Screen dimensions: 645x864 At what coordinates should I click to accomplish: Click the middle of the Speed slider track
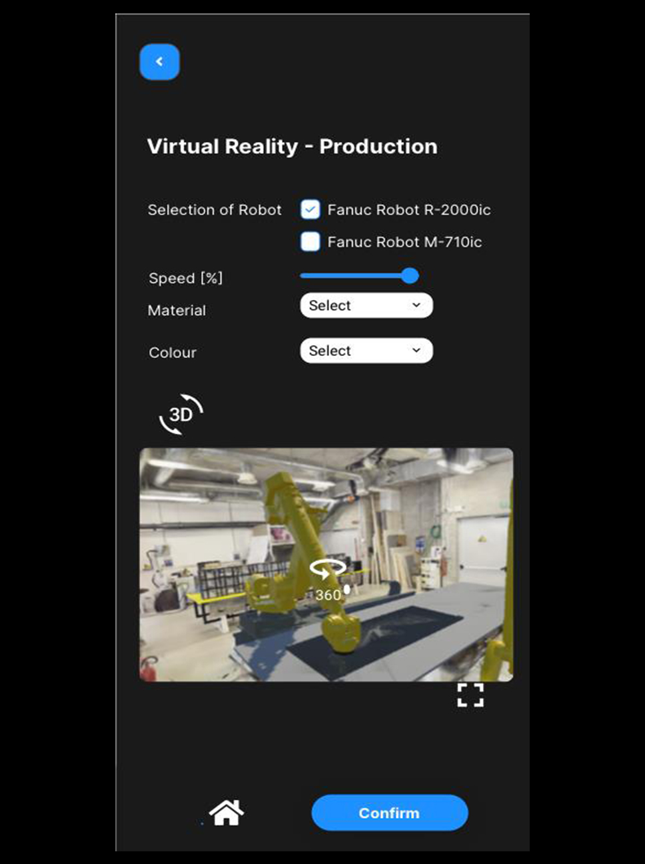(x=355, y=276)
